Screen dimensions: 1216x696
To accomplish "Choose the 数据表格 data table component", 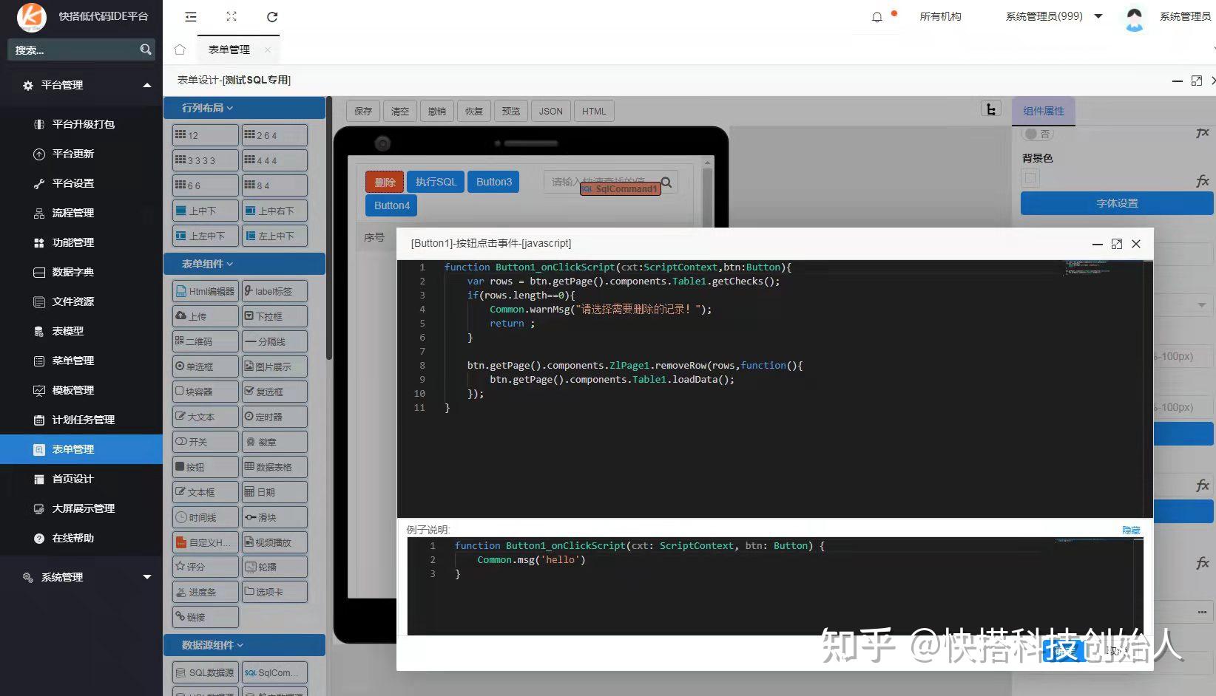I will 274,467.
